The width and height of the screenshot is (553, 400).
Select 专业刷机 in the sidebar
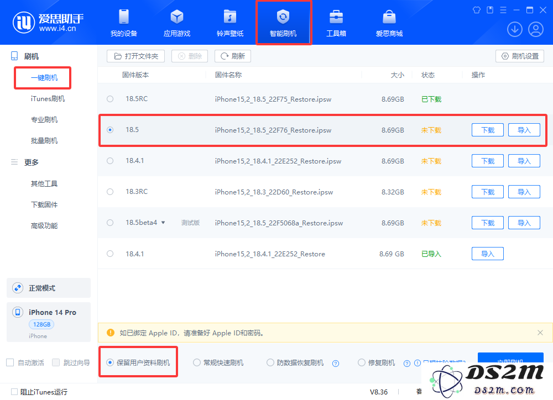point(44,119)
